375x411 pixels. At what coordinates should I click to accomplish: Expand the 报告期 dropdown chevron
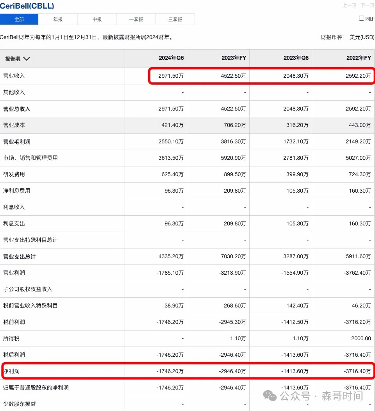coord(27,59)
